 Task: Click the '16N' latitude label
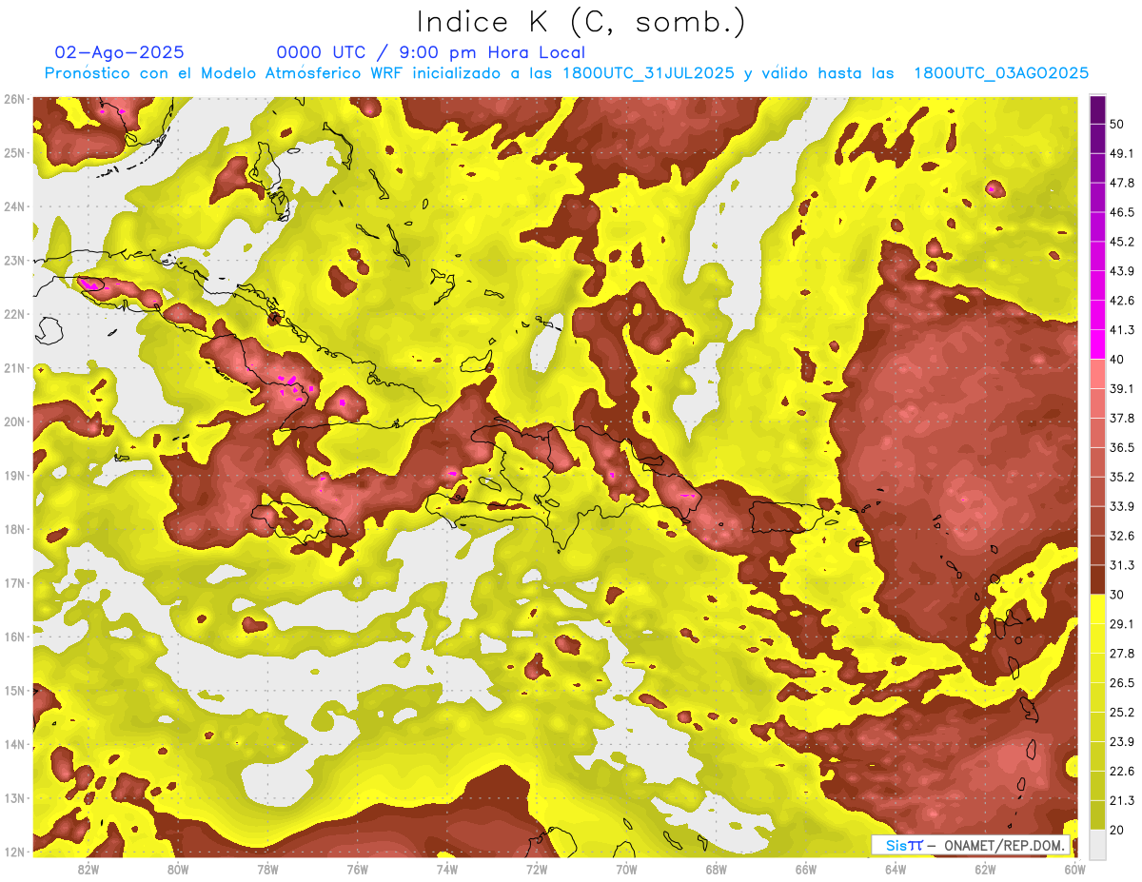click(x=13, y=637)
